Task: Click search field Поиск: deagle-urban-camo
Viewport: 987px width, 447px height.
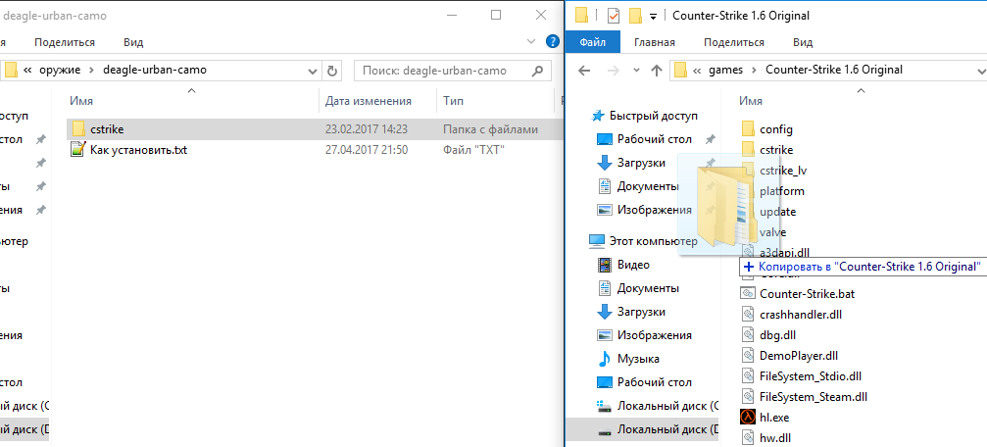Action: [453, 71]
